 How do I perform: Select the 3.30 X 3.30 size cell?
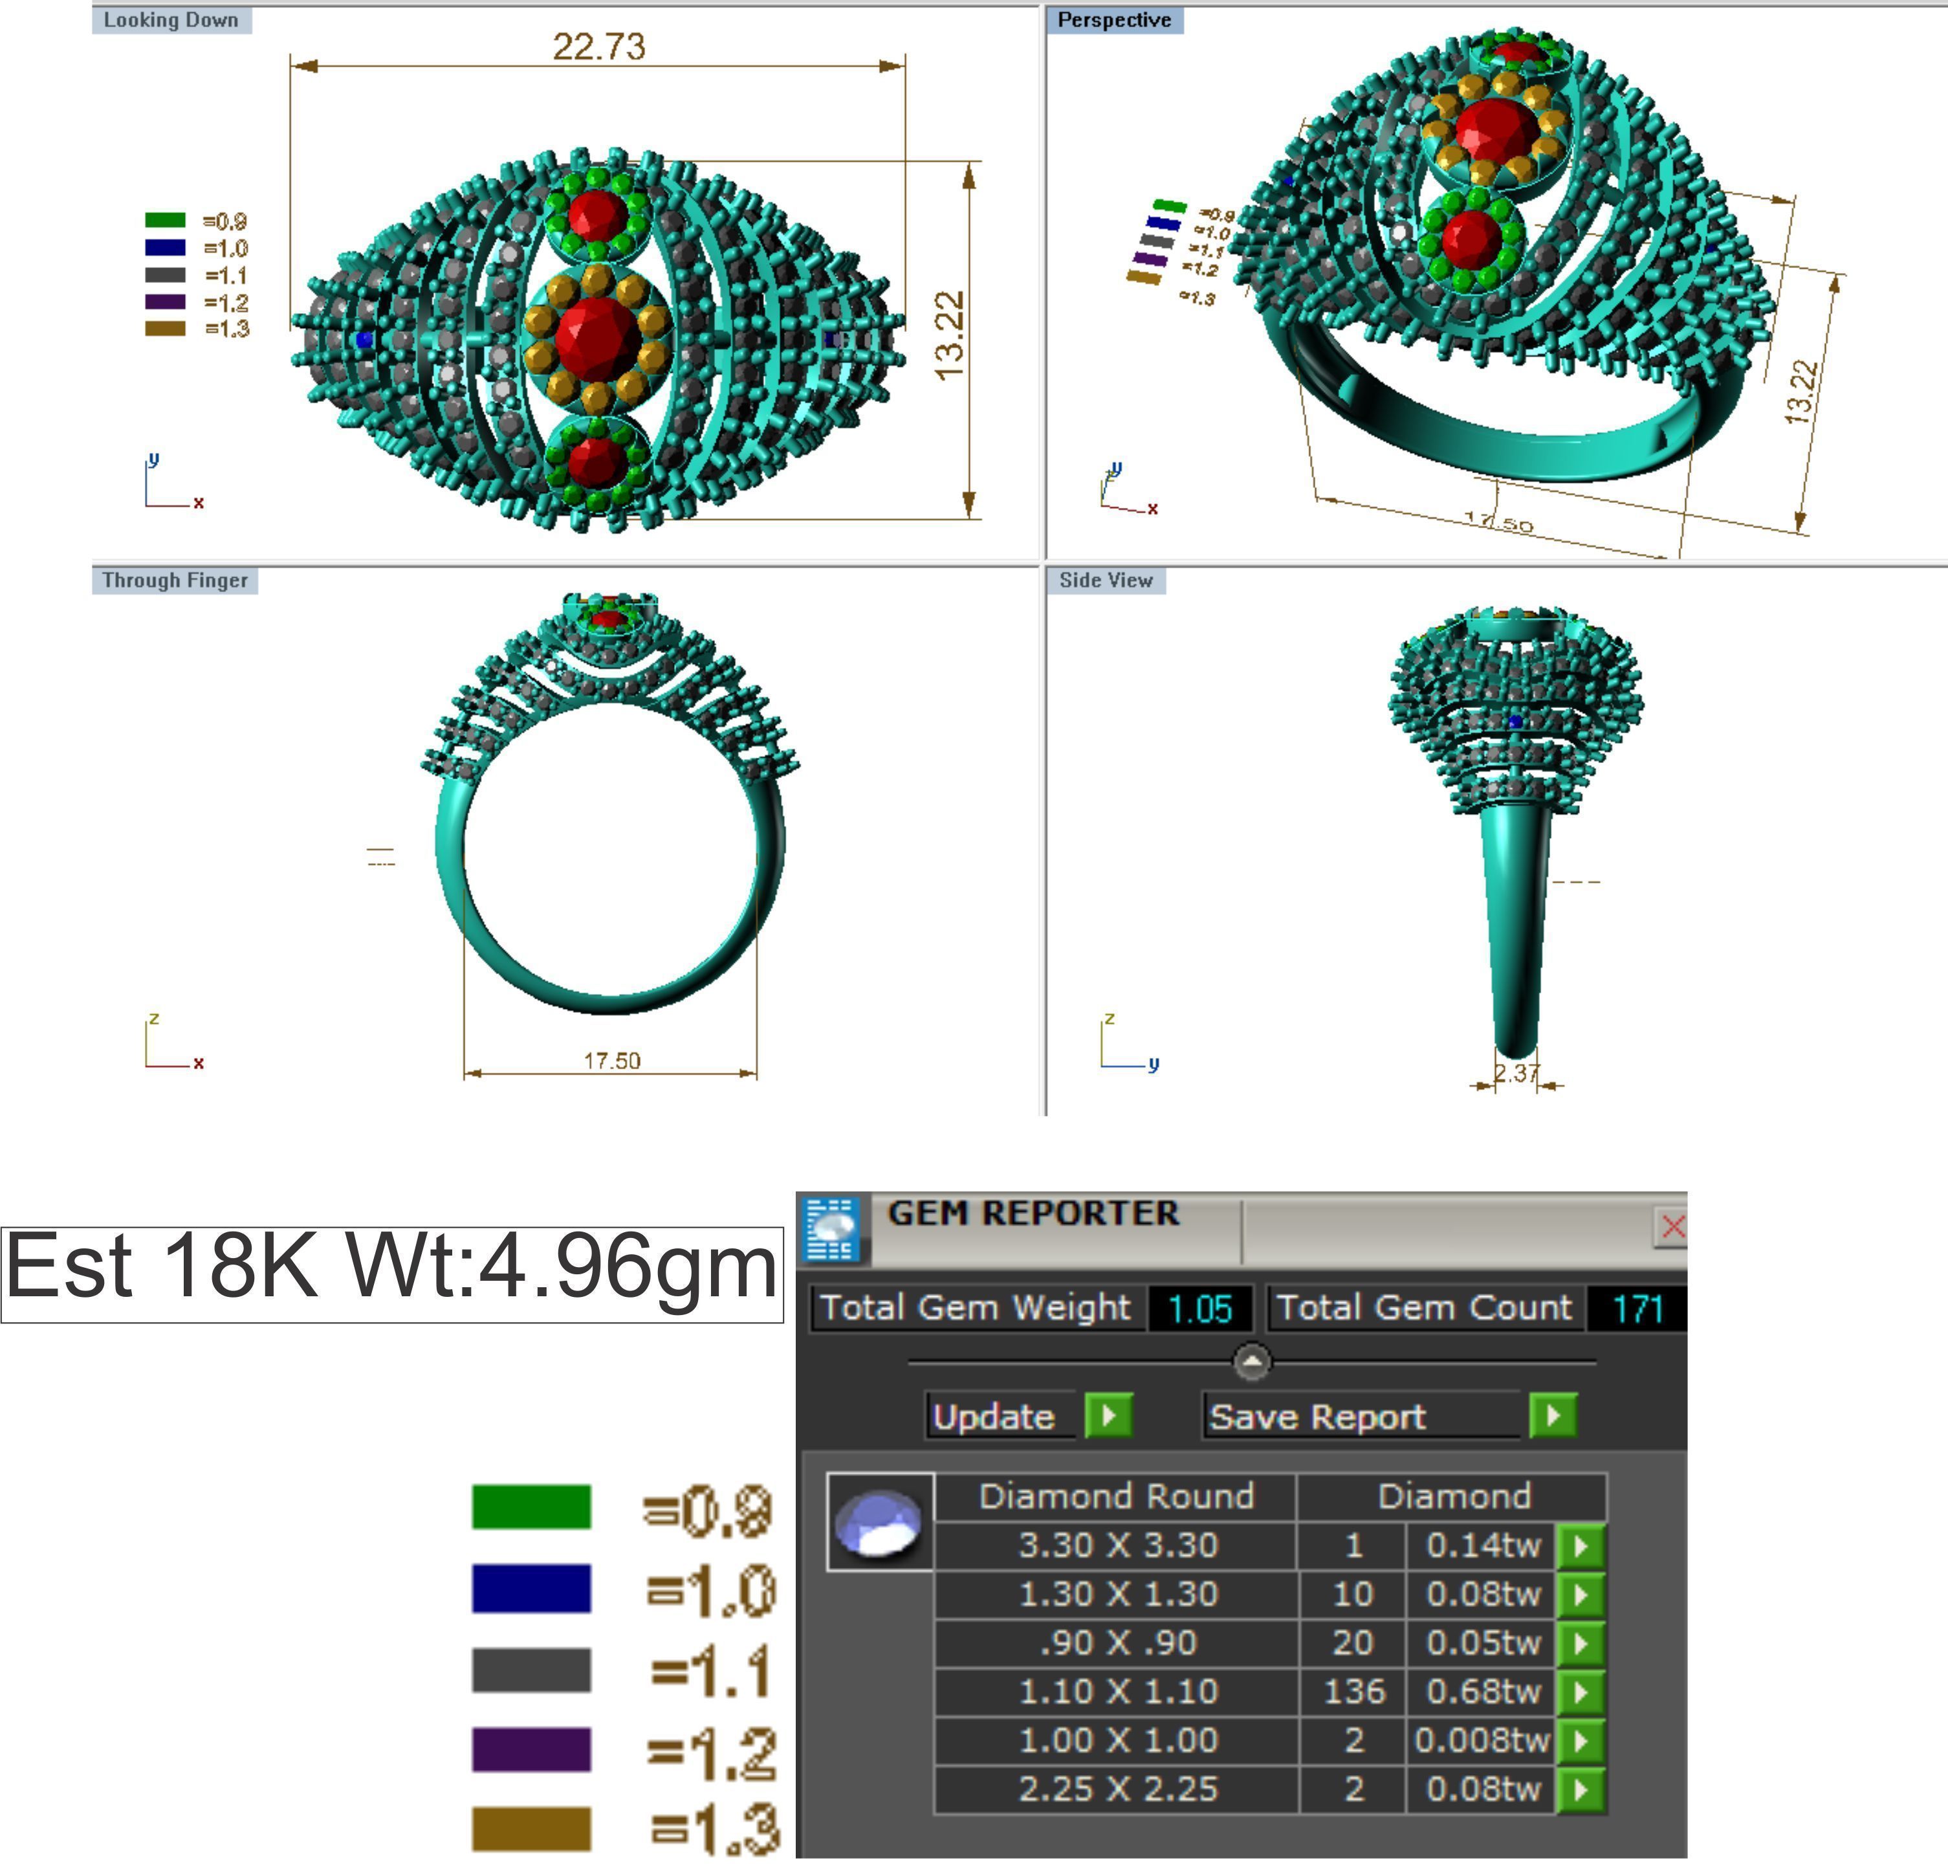click(1117, 1545)
